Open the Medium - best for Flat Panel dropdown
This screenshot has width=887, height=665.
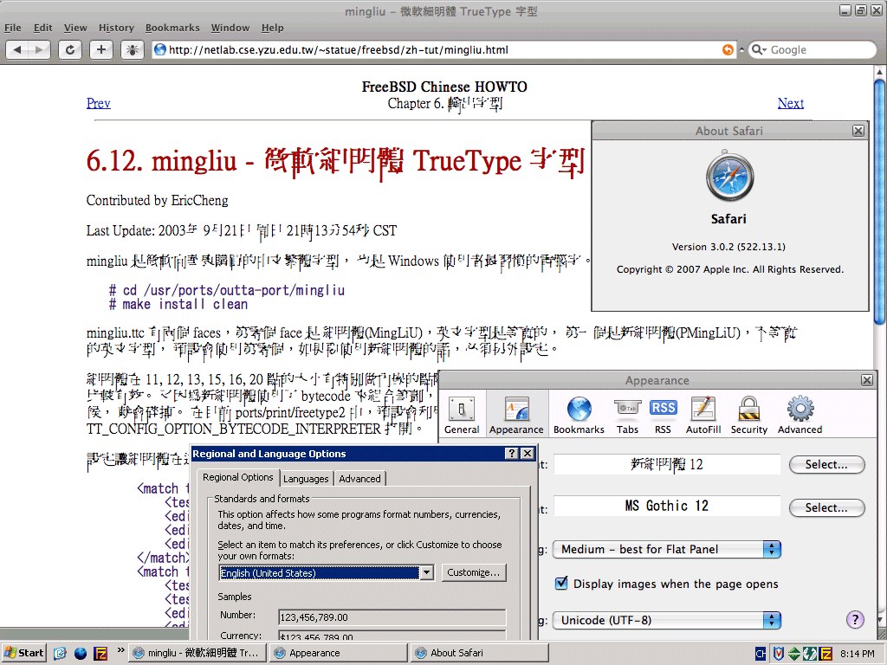pyautogui.click(x=666, y=549)
